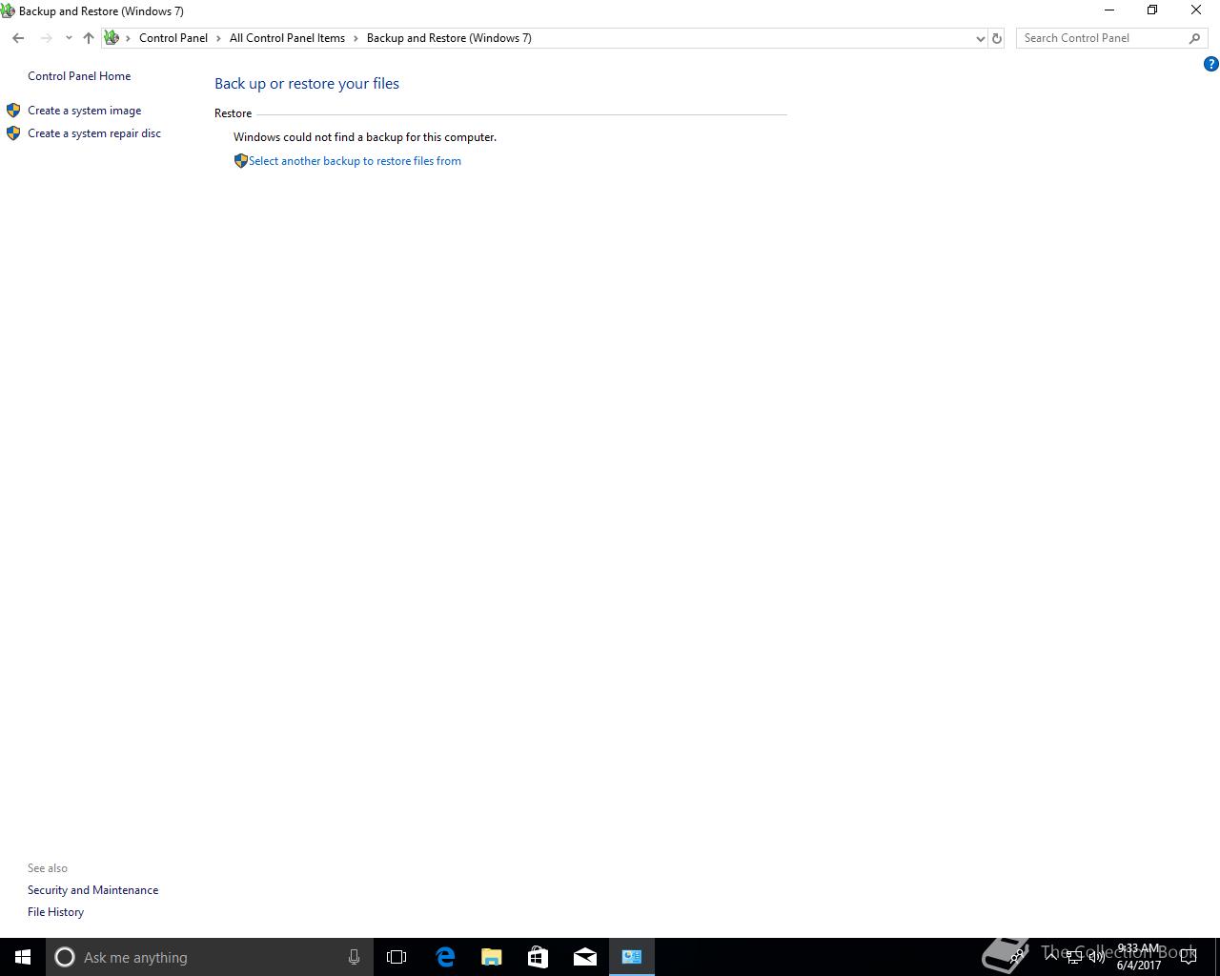Click shield icon next to Select another backup
The width and height of the screenshot is (1220, 976).
[x=240, y=161]
